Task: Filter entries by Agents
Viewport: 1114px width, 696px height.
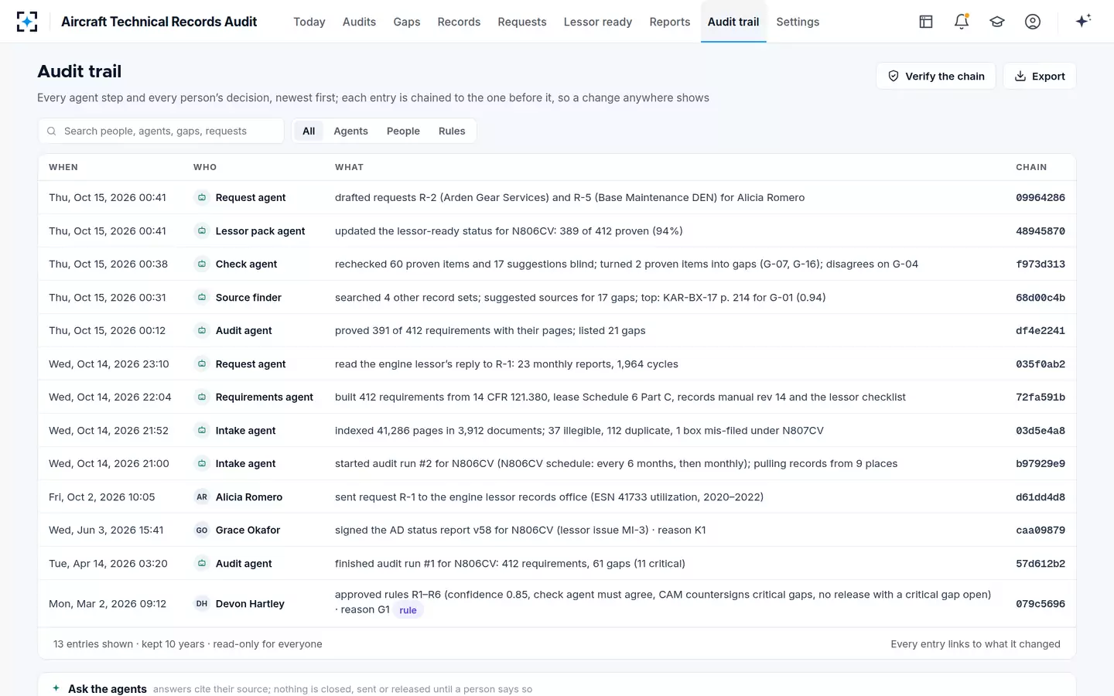Action: pyautogui.click(x=350, y=131)
